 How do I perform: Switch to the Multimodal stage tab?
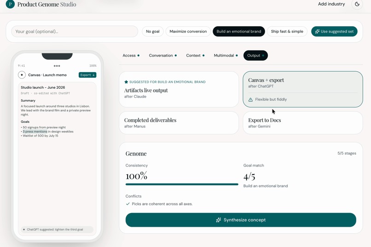tap(226, 56)
